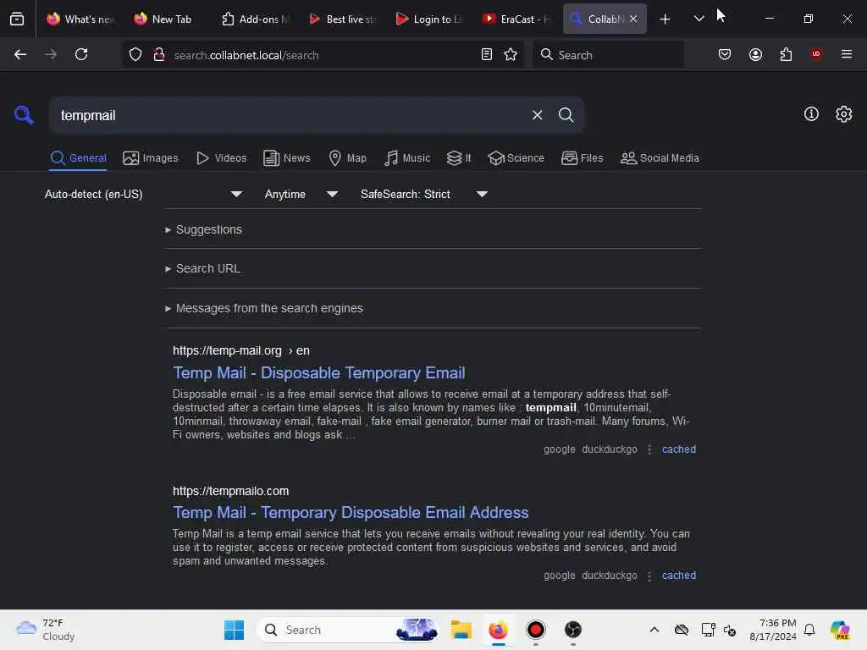
Task: Click the https://tempmailo.com URL text
Action: [x=230, y=491]
